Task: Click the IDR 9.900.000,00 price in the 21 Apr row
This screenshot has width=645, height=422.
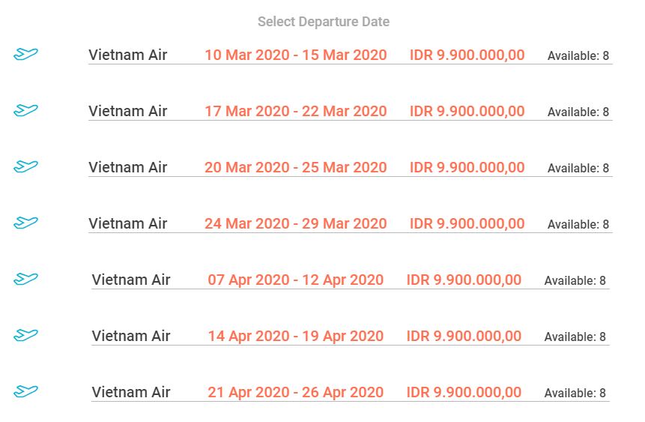Action: (464, 392)
